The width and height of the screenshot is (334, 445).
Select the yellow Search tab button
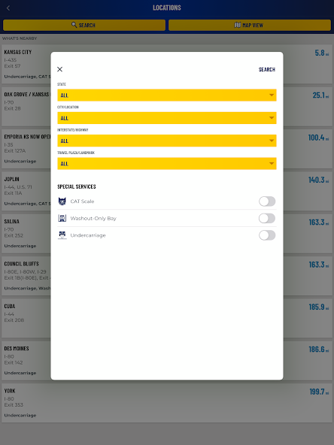(x=84, y=25)
